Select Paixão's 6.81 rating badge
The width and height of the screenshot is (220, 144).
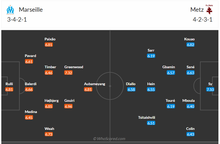point(49,45)
